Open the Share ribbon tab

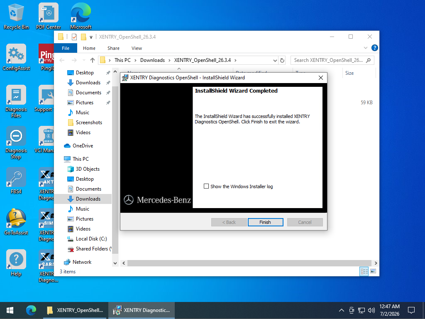click(x=113, y=48)
